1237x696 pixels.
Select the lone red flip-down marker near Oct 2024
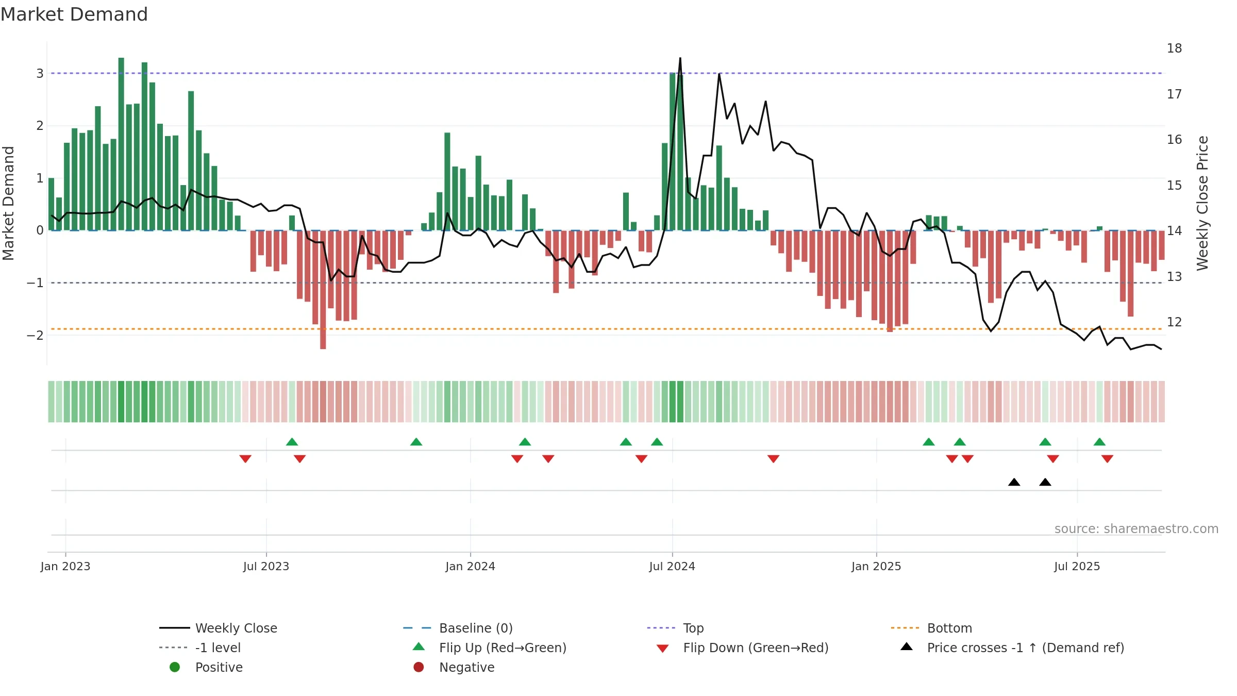773,459
